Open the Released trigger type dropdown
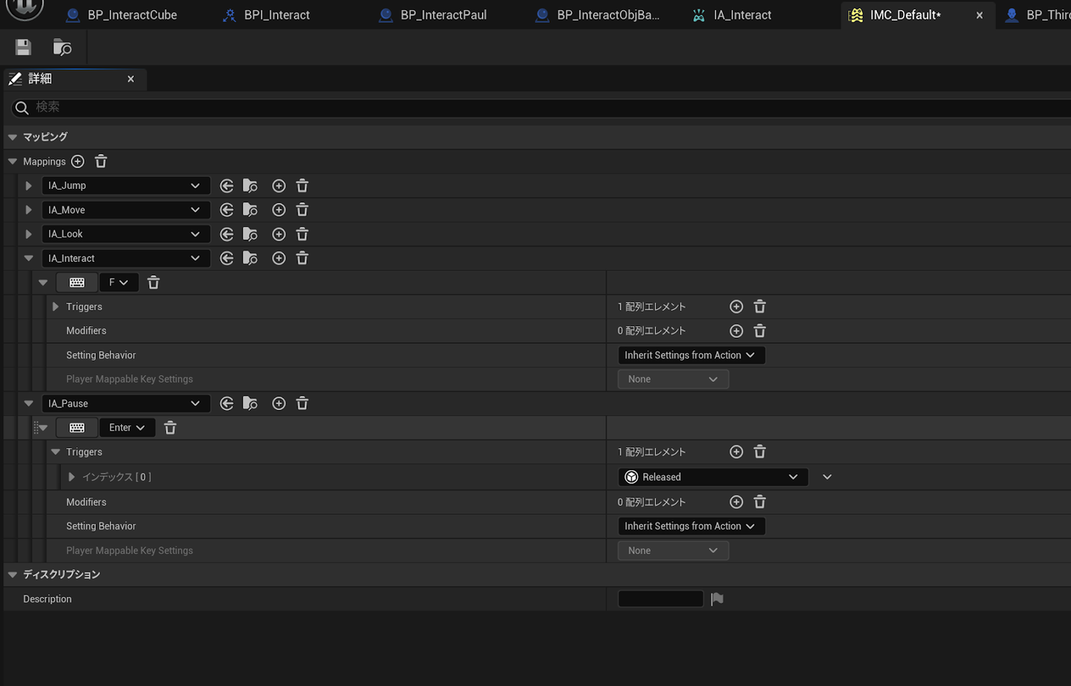 [x=713, y=477]
